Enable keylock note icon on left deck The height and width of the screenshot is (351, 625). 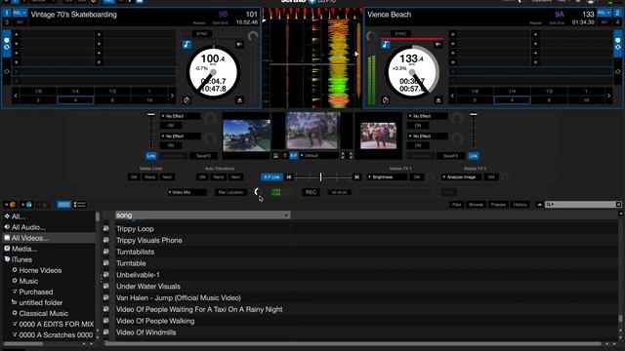tap(187, 44)
